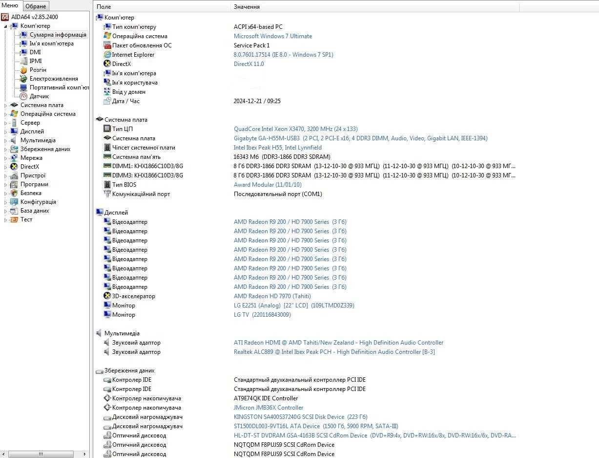
Task: Open the Intel Ibex Peak H55 chipset link
Action: (x=277, y=148)
